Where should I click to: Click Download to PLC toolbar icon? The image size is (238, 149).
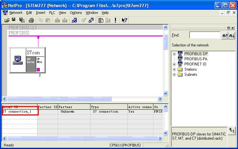coord(57,20)
